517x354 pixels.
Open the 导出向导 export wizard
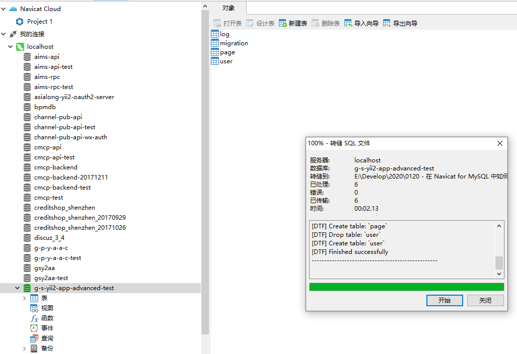pos(400,23)
